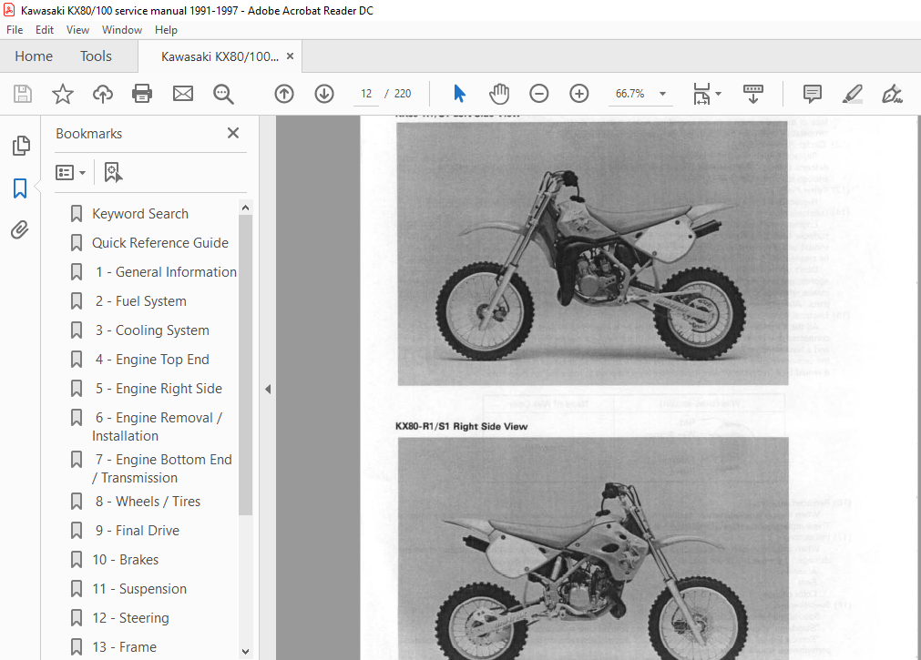Viewport: 921px width, 660px height.
Task: Click the fit page scrolling icon
Action: pyautogui.click(x=702, y=94)
